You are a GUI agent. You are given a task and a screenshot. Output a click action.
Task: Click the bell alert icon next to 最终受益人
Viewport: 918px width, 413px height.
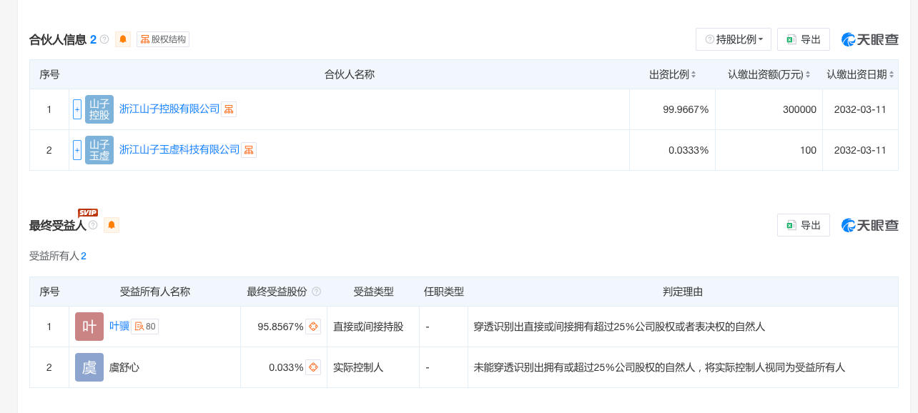(x=112, y=225)
